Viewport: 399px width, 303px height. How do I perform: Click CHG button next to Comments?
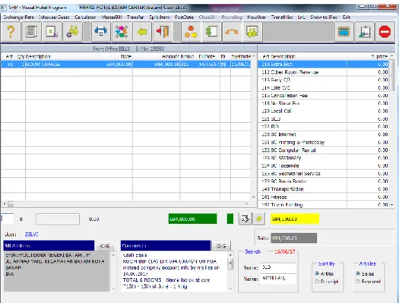[221, 246]
